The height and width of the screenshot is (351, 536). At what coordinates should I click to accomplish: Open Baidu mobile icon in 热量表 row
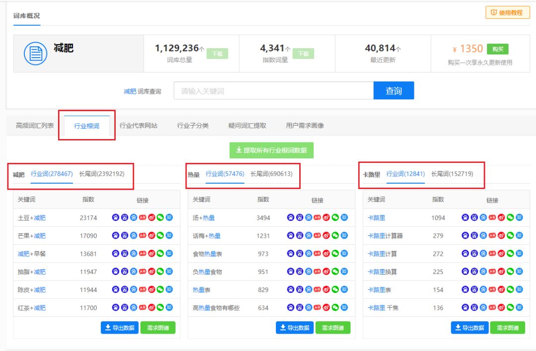pos(299,290)
